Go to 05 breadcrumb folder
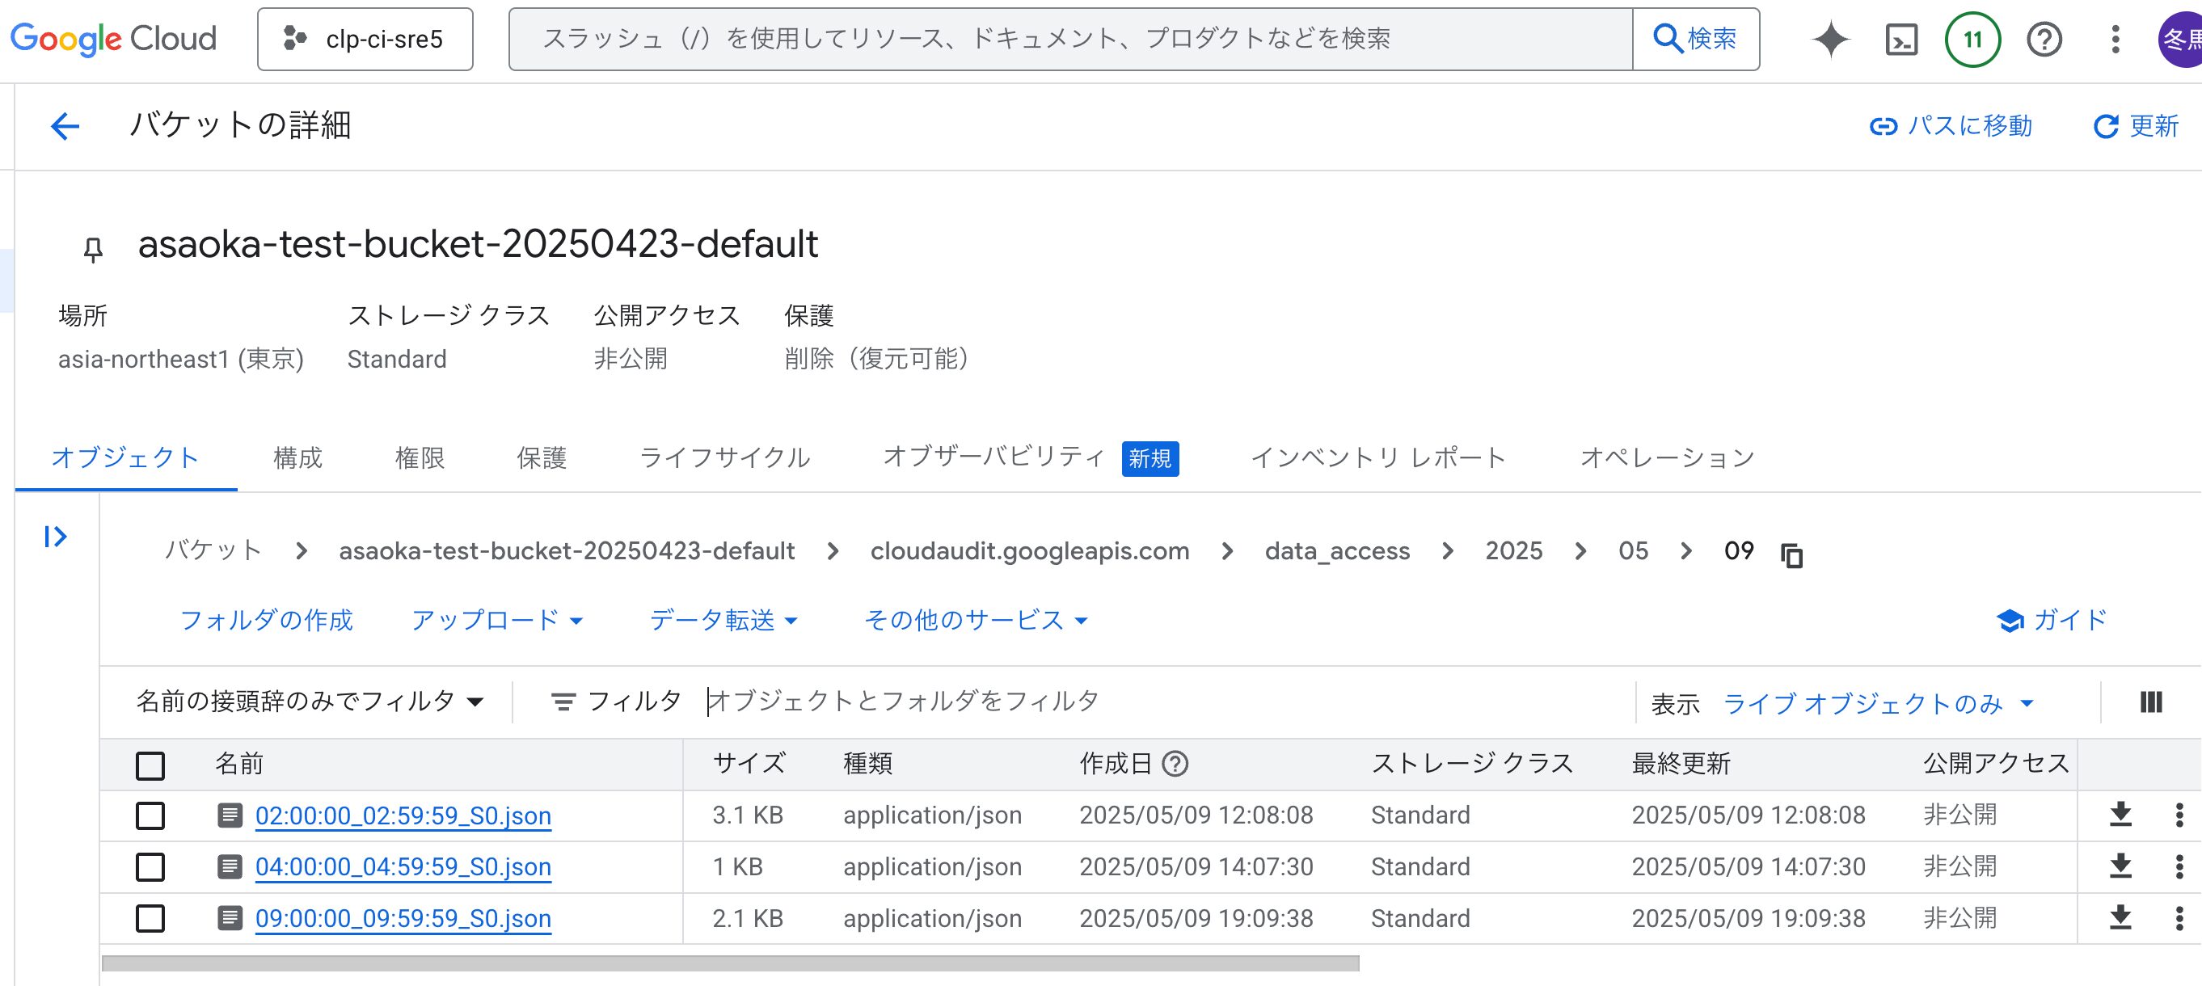The height and width of the screenshot is (986, 2202). 1633,550
